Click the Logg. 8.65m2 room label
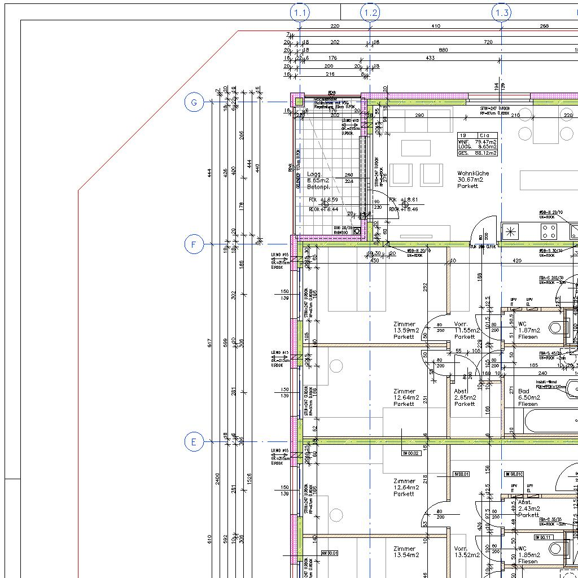The width and height of the screenshot is (578, 578). click(x=318, y=181)
